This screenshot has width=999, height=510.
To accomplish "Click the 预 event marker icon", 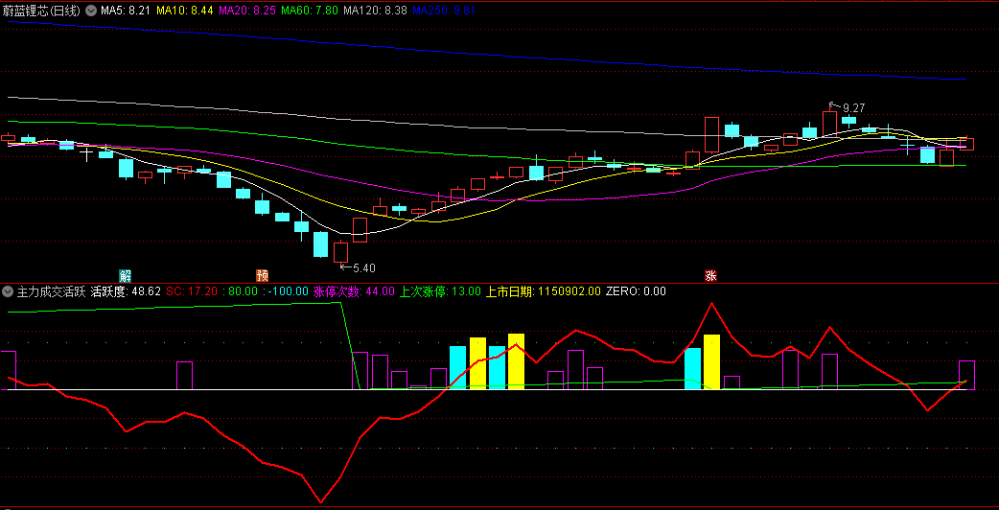I will pyautogui.click(x=262, y=276).
